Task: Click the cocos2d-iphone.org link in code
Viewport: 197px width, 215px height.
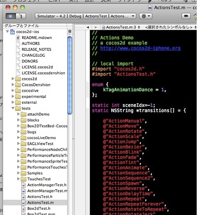Action: 140,48
